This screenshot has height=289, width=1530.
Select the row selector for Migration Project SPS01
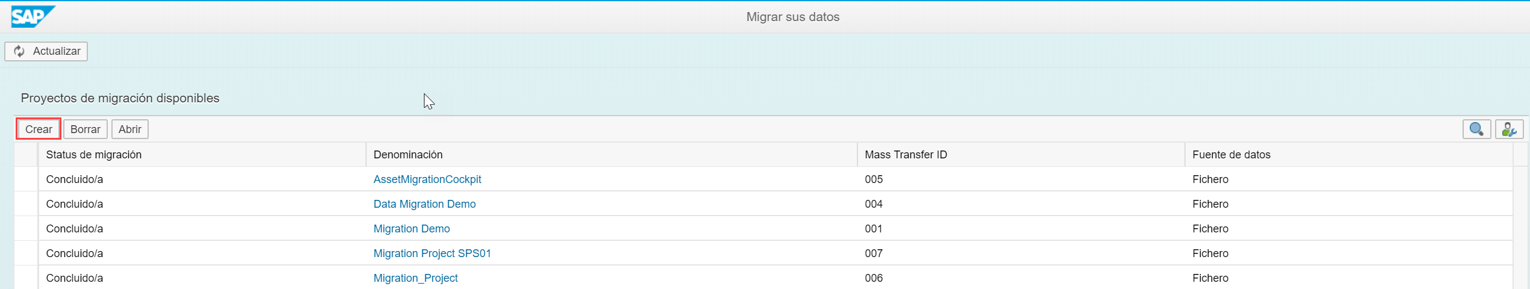pyautogui.click(x=26, y=253)
